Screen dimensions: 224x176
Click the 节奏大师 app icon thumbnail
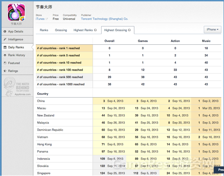tap(17, 12)
